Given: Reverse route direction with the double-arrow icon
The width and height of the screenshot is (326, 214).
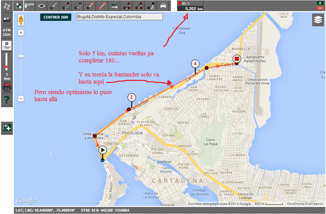Looking at the screenshot, I should coord(114,6).
